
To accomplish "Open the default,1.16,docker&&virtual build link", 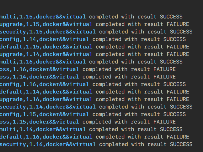I will tap(46, 137).
